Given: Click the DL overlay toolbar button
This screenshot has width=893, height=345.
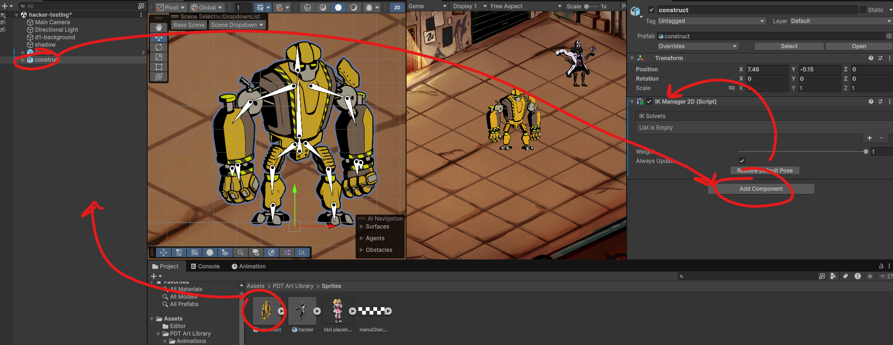Looking at the screenshot, I should coord(302,252).
